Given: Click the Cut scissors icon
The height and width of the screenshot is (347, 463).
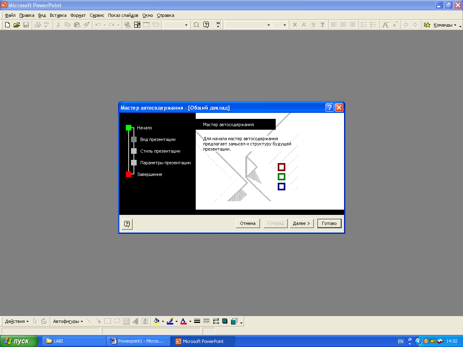Looking at the screenshot, I should coord(58,25).
